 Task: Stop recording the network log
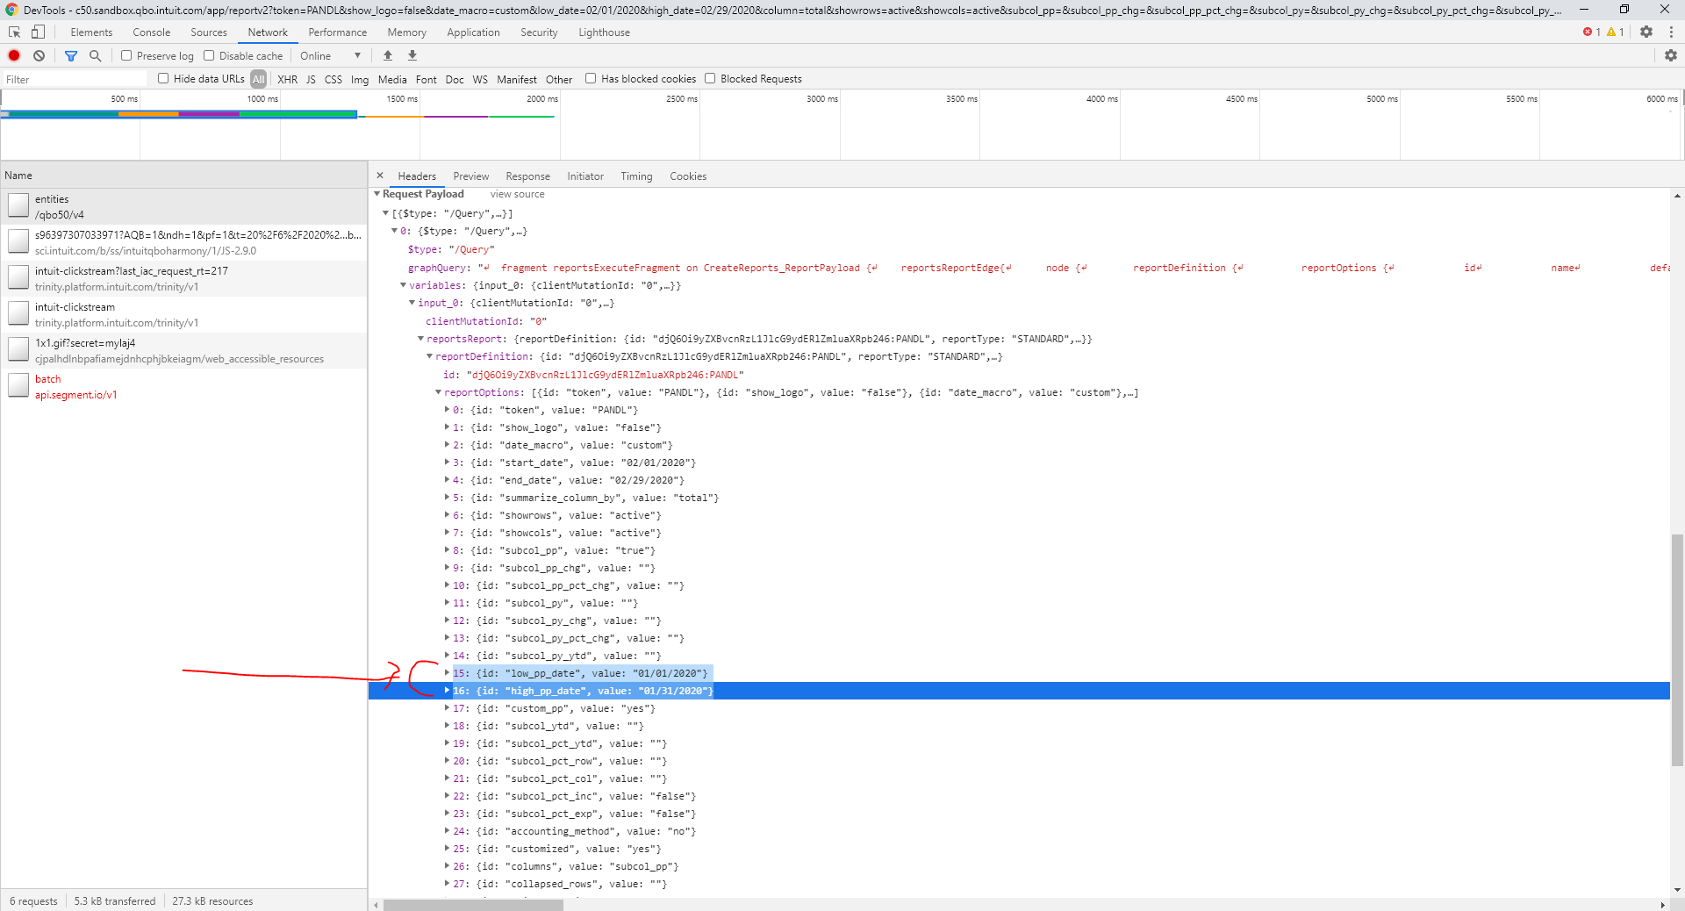click(14, 55)
